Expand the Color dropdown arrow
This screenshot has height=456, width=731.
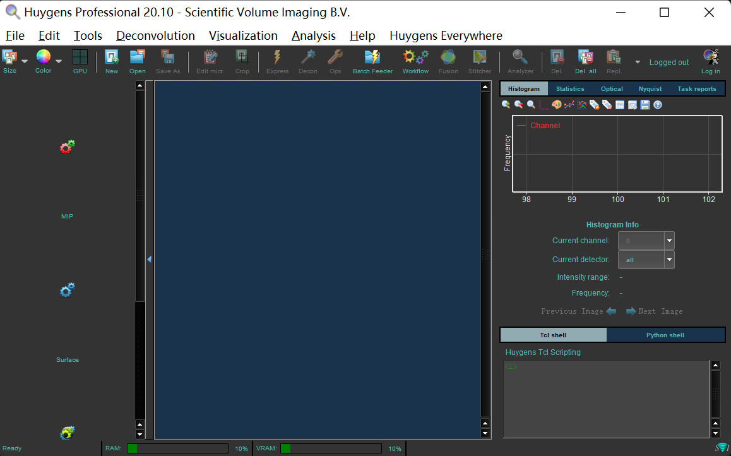tap(59, 61)
